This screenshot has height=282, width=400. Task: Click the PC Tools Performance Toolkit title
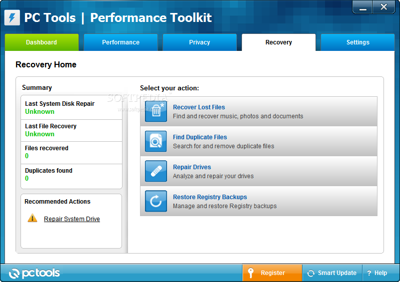click(118, 17)
